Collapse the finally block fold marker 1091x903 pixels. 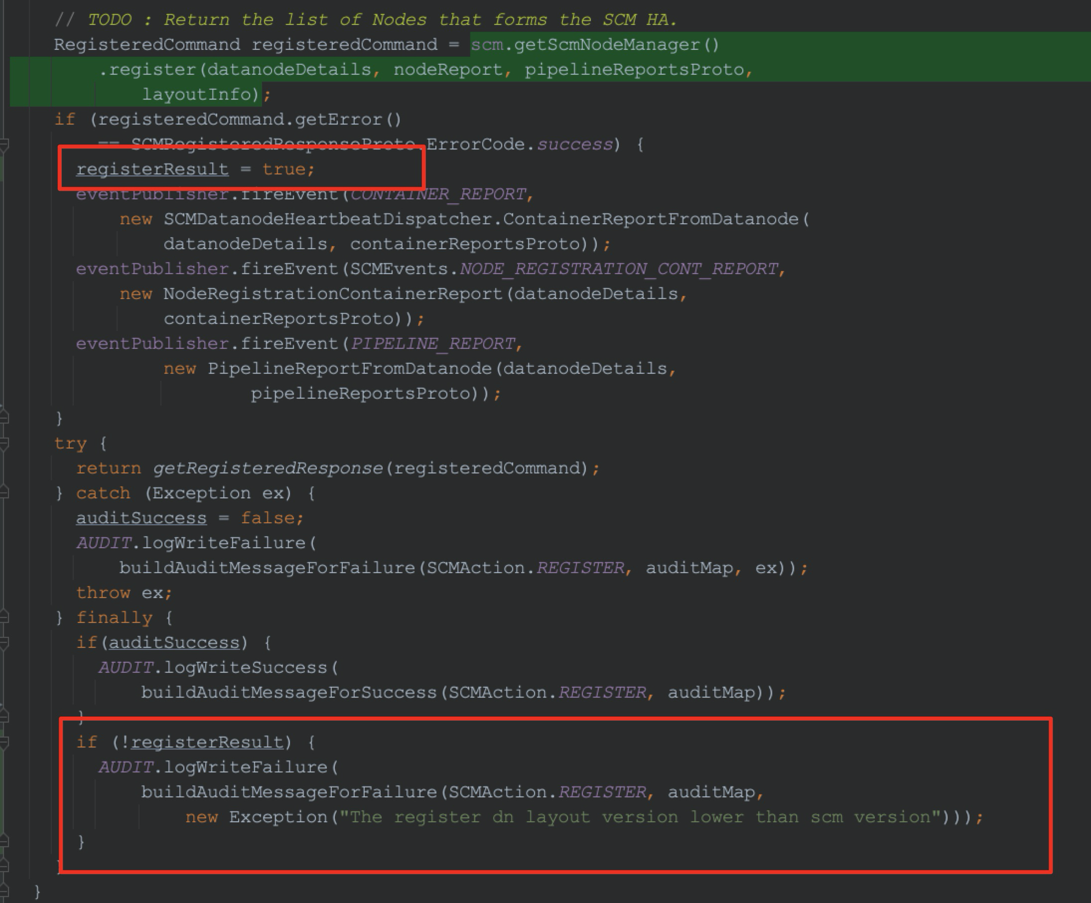(x=3, y=617)
